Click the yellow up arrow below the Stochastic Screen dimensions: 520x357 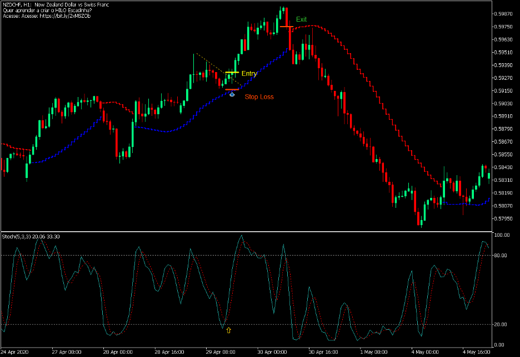(229, 330)
